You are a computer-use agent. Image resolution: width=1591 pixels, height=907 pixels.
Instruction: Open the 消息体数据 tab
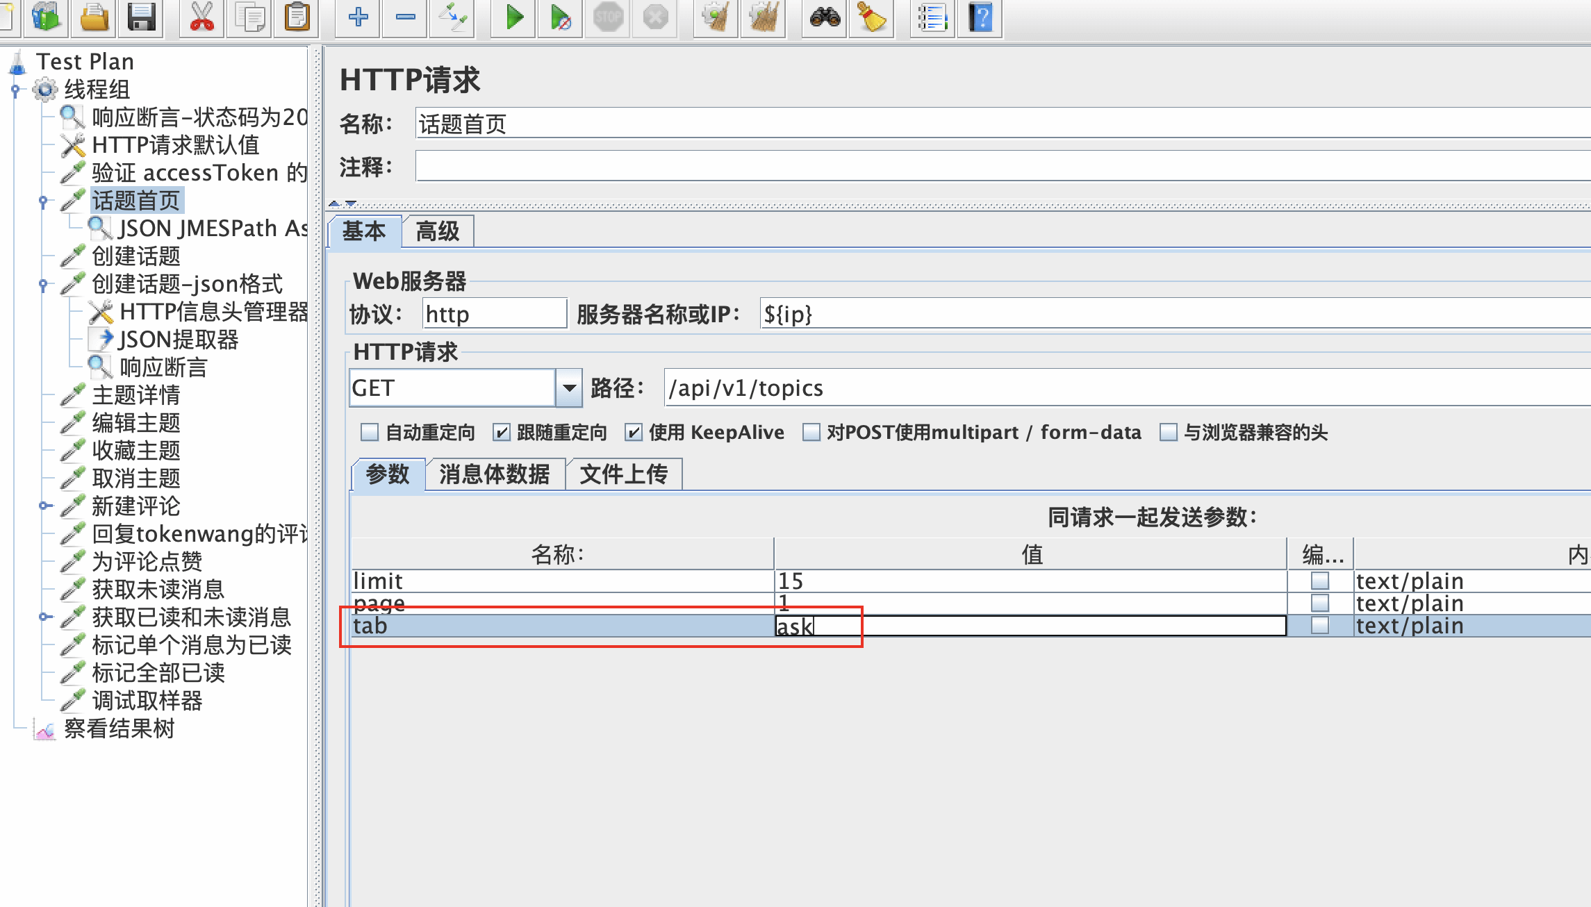(494, 474)
